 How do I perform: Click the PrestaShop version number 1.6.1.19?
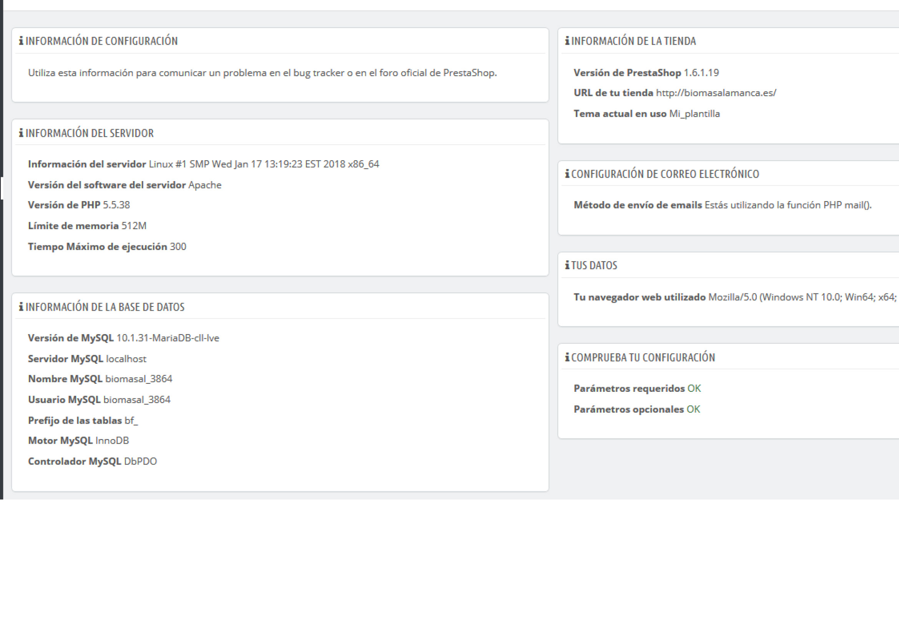click(701, 73)
